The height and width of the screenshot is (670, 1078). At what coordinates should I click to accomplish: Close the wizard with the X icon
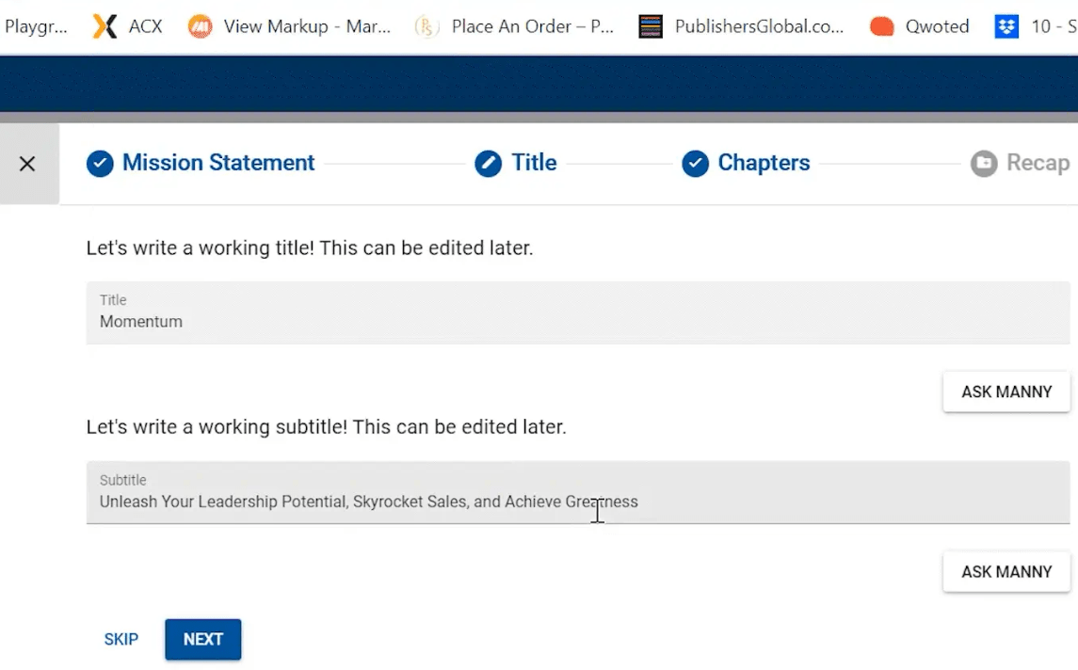click(27, 164)
